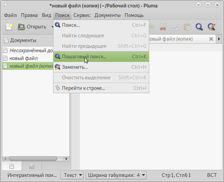The image size is (224, 182).
Task: Open the "Ширина табуляции" dropdown
Action: 116,175
